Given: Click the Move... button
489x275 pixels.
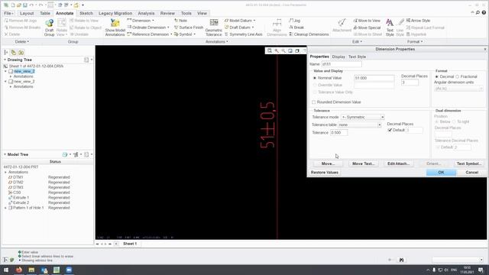Looking at the screenshot, I should (328, 163).
